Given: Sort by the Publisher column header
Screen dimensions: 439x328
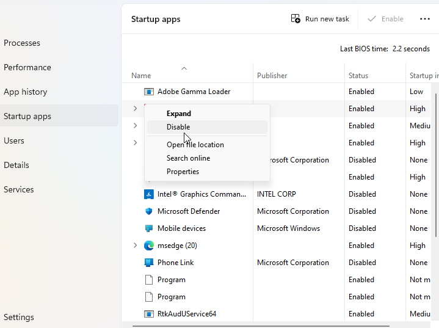Looking at the screenshot, I should pyautogui.click(x=272, y=76).
